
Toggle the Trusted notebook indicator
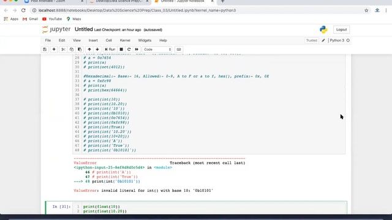(x=312, y=40)
